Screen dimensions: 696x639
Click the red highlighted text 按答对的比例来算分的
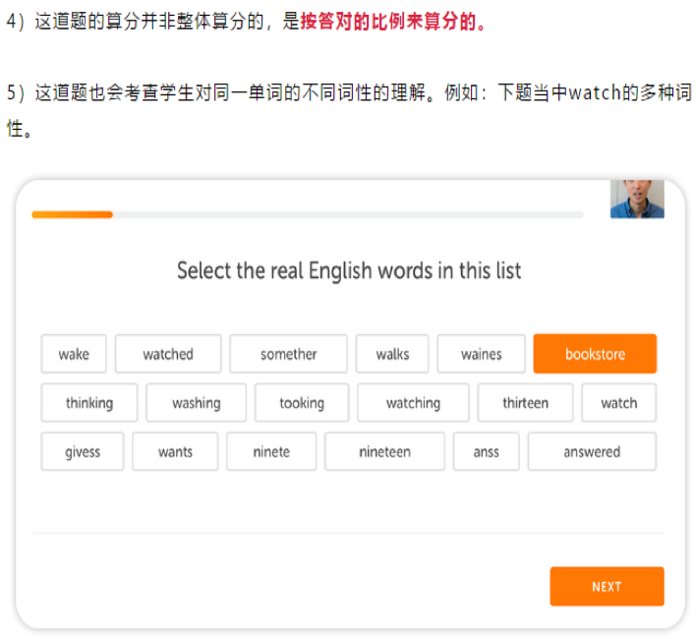393,21
